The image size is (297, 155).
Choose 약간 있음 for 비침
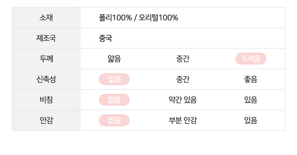(182, 100)
